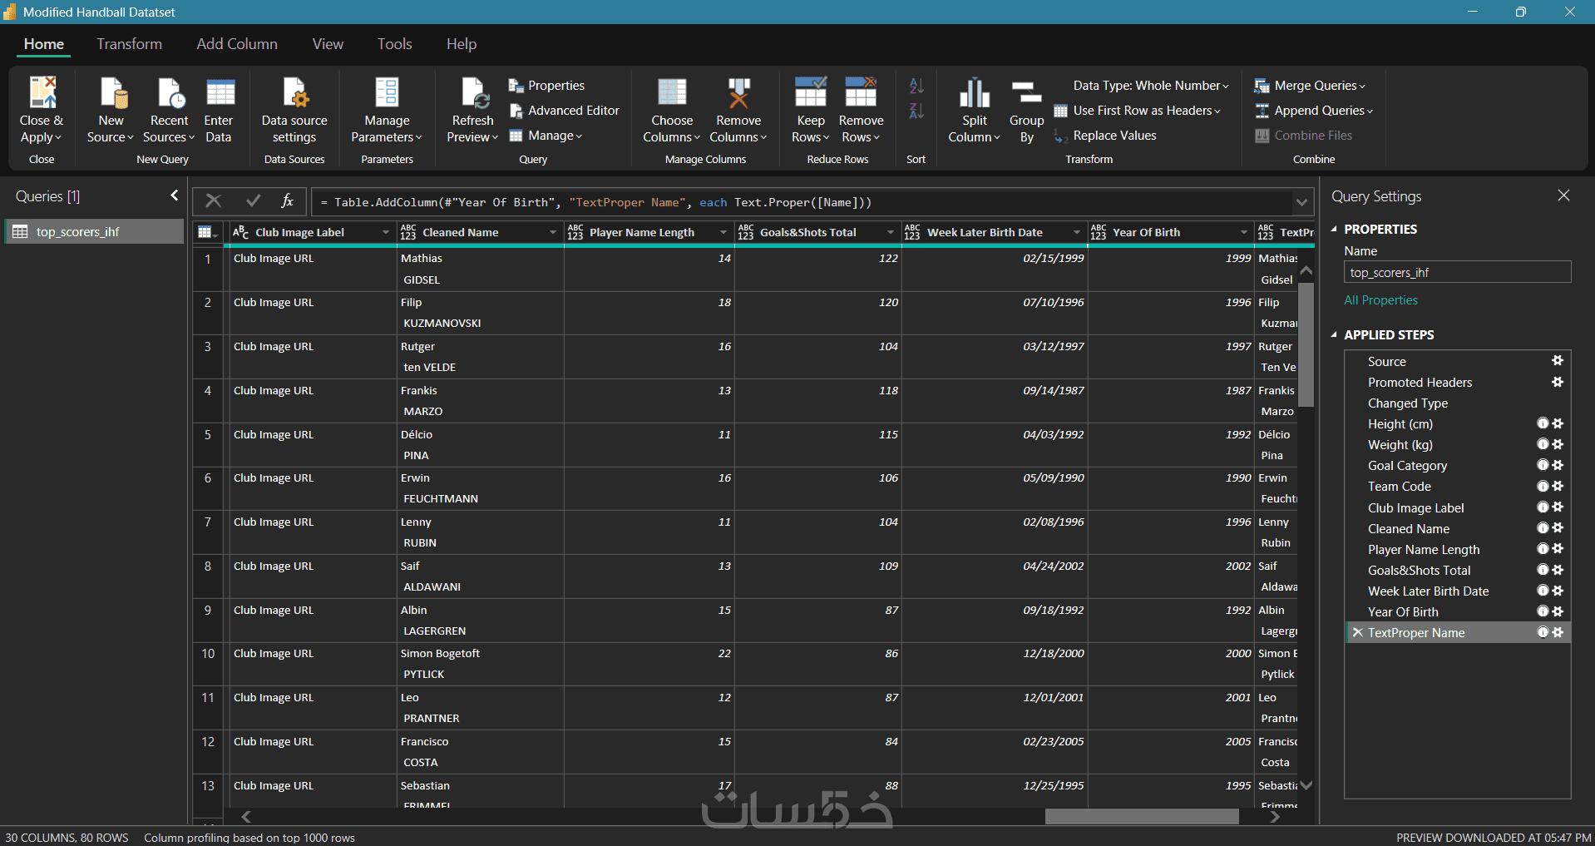Click the Group By icon
Screen dimensions: 1595x846
pyautogui.click(x=1026, y=92)
